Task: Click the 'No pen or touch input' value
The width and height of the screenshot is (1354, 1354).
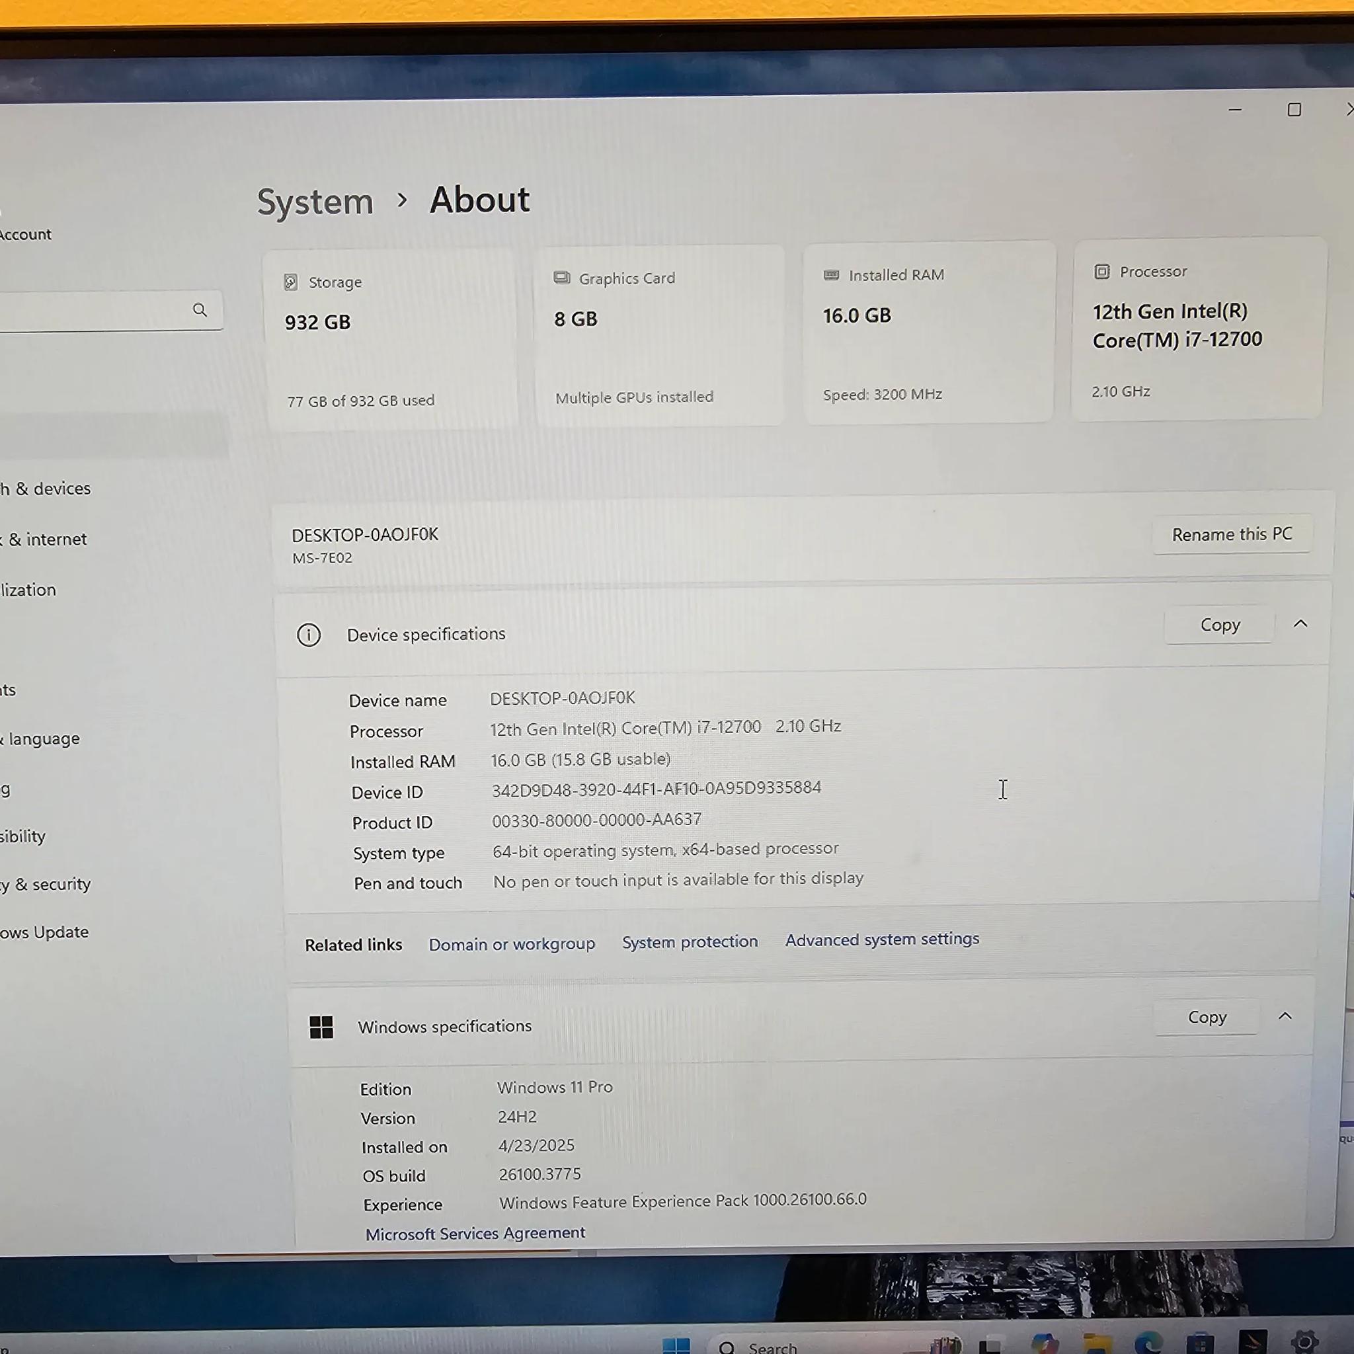Action: [x=678, y=880]
